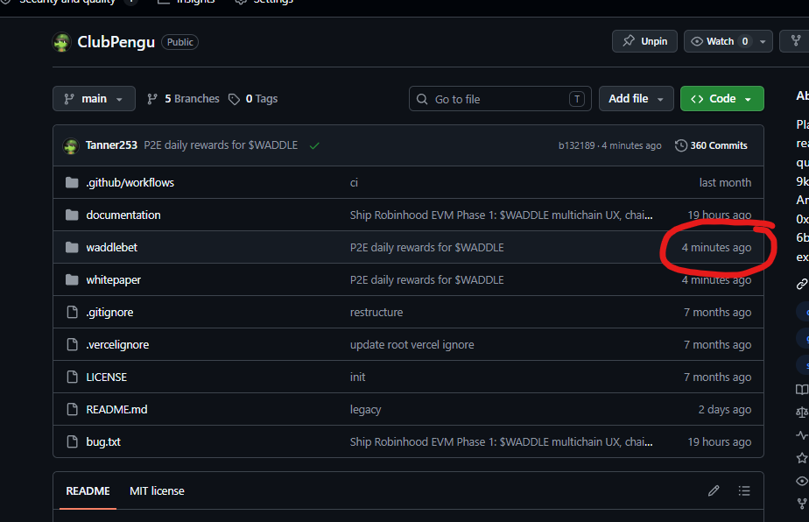809x522 pixels.
Task: Open the LICENSE file
Action: [106, 377]
